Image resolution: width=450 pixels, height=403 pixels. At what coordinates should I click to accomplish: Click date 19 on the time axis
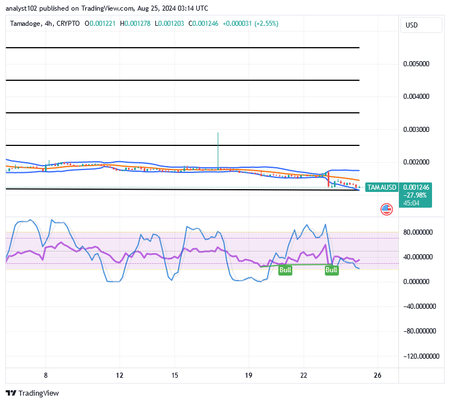click(248, 375)
